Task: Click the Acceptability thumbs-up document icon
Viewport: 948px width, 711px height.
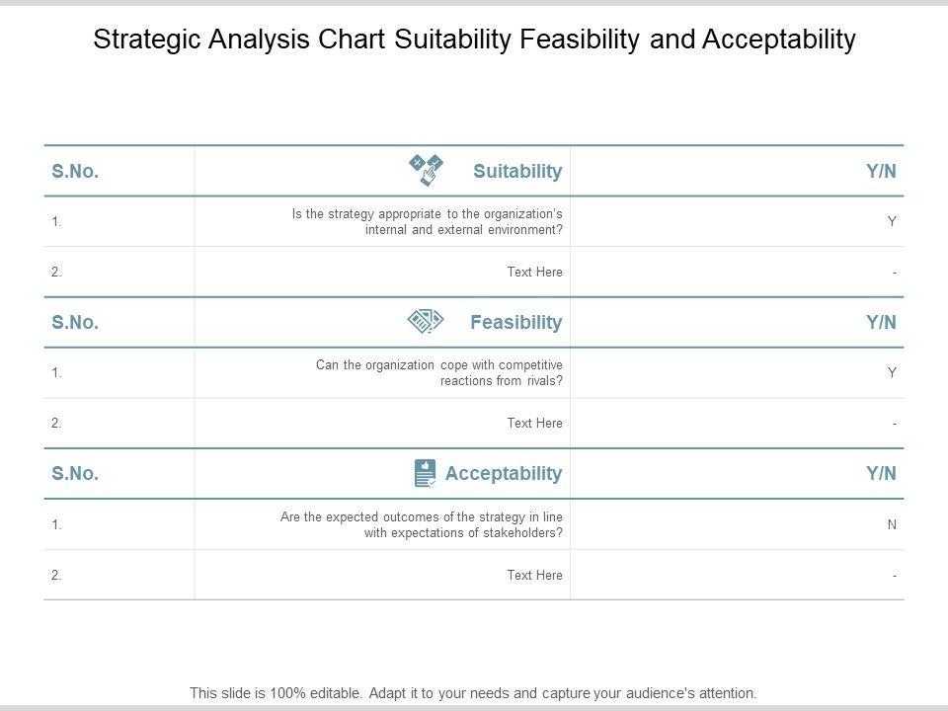Action: (x=425, y=473)
